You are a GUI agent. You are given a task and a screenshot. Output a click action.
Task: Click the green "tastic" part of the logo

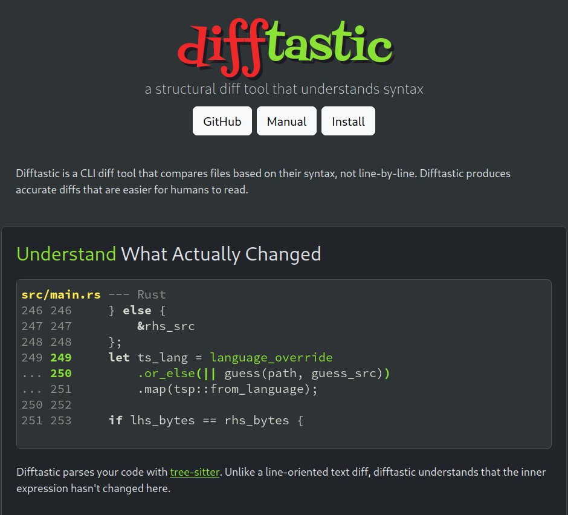pos(329,45)
